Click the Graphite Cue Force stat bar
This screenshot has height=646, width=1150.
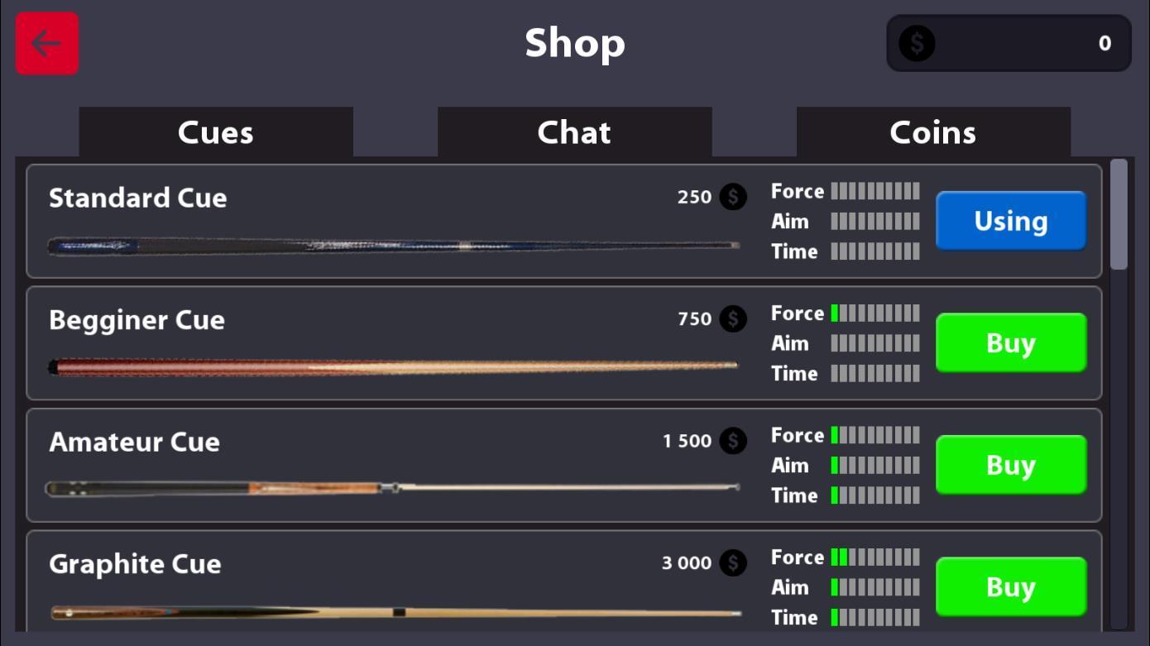[x=875, y=557]
